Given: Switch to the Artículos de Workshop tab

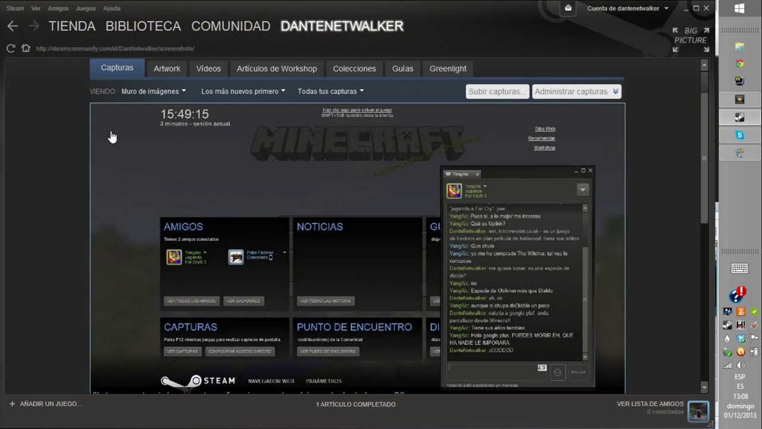Looking at the screenshot, I should click(x=277, y=69).
